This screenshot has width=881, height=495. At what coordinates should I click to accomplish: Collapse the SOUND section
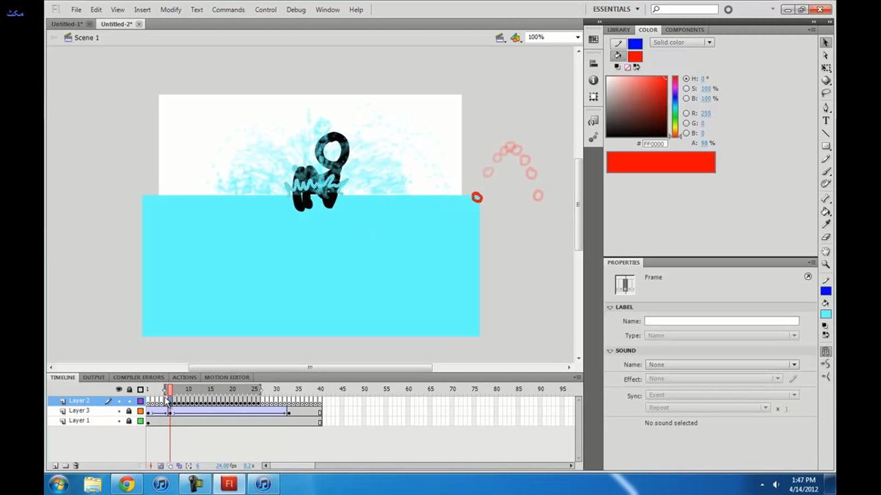(x=610, y=351)
